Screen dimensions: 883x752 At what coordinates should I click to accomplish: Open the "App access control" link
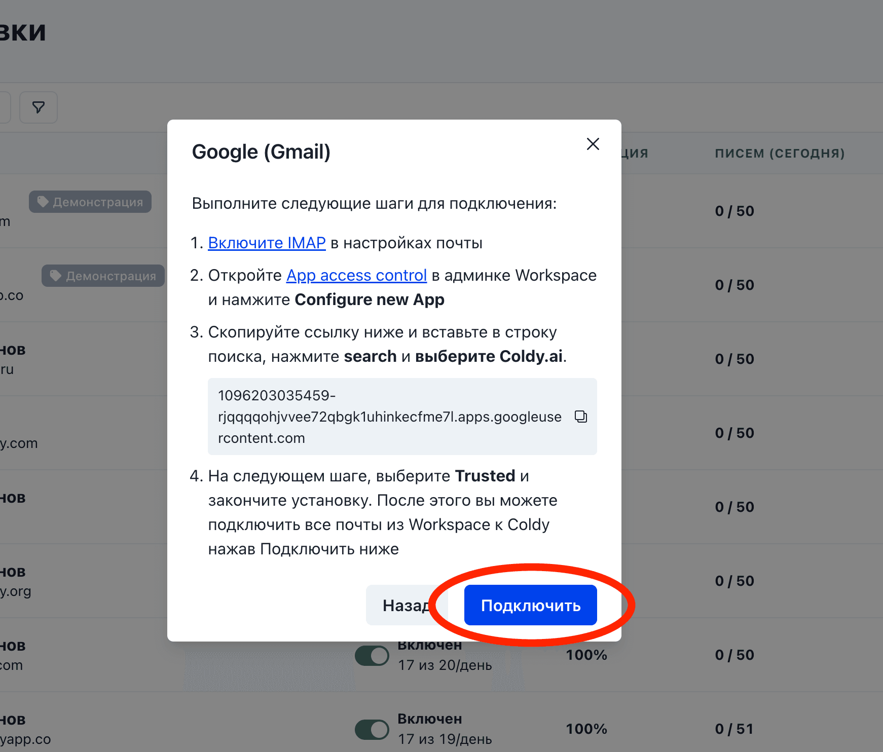pyautogui.click(x=356, y=276)
